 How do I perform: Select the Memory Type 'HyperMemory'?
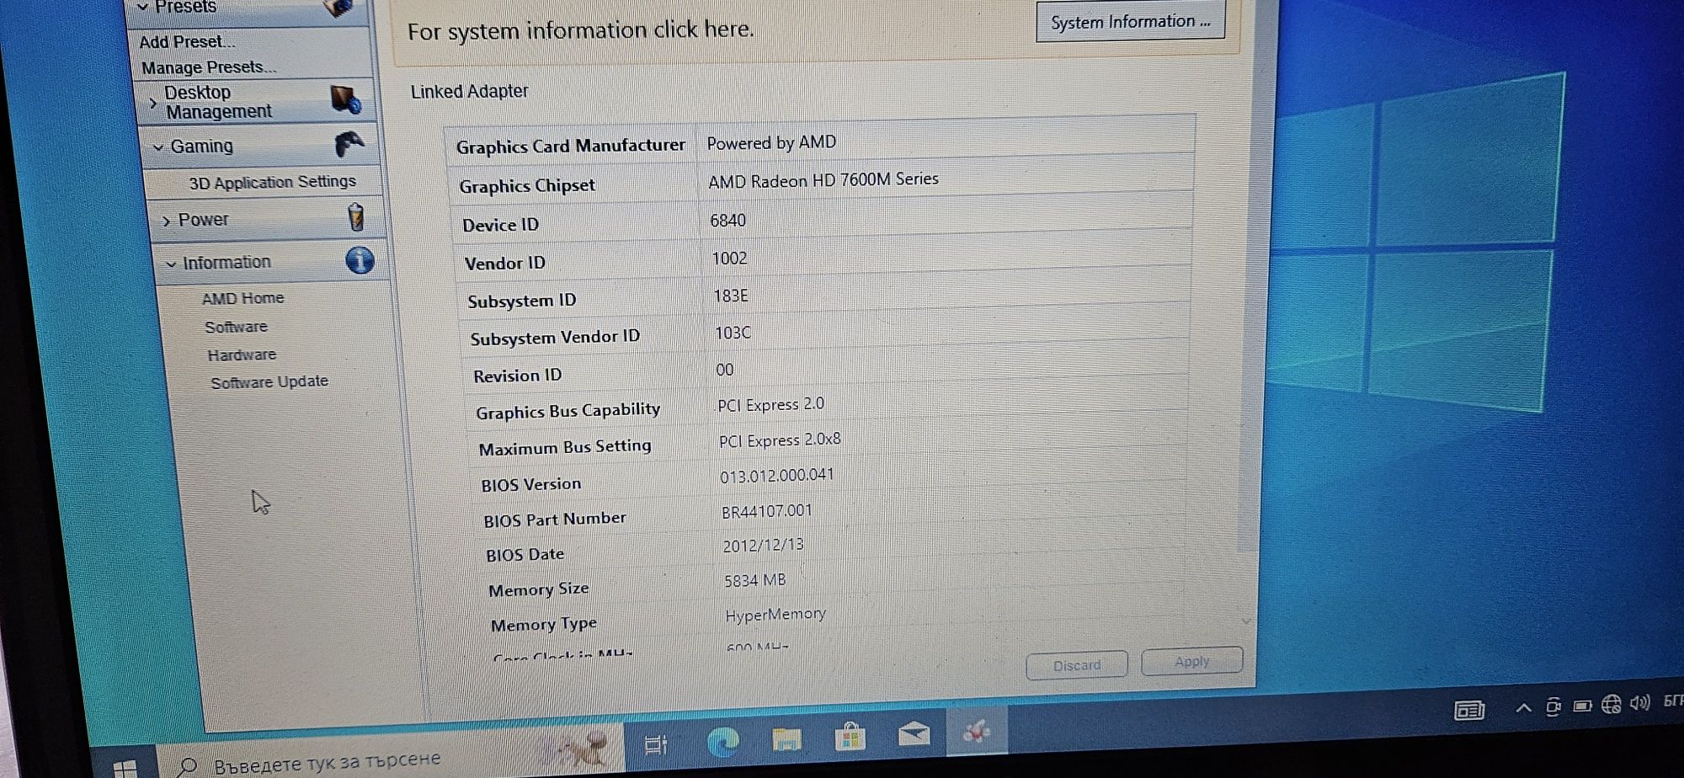coord(775,615)
